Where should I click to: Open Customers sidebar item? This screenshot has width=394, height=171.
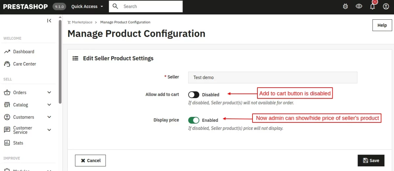coord(24,117)
